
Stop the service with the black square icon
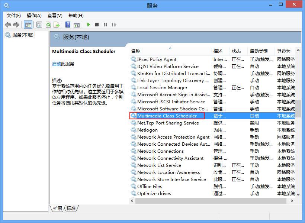click(97, 25)
